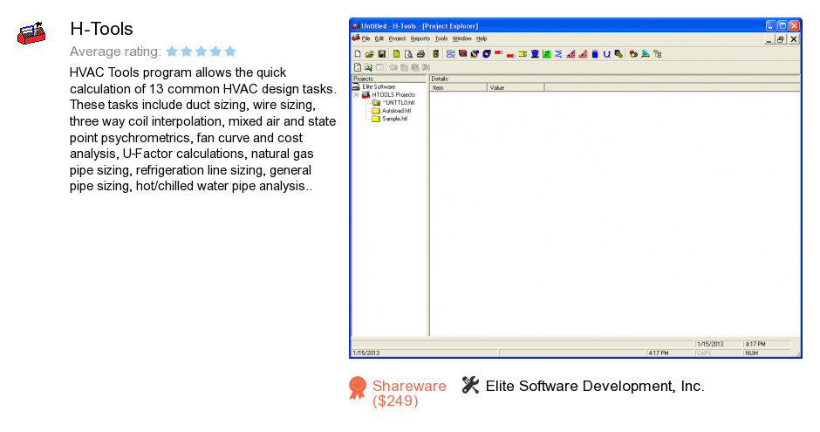820x432 pixels.
Task: Click the blue duct sizing tool icon
Action: tap(451, 54)
